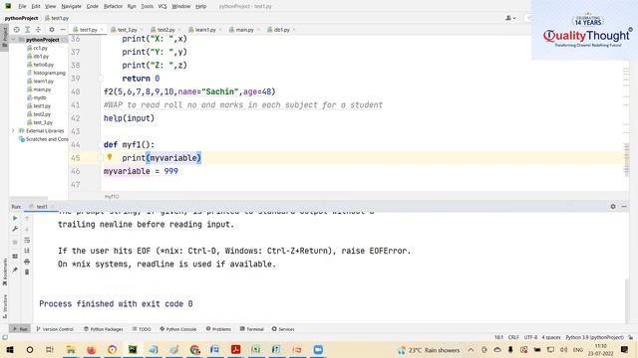Toggle scroll to end of output
This screenshot has height=358, width=638.
tap(27, 251)
